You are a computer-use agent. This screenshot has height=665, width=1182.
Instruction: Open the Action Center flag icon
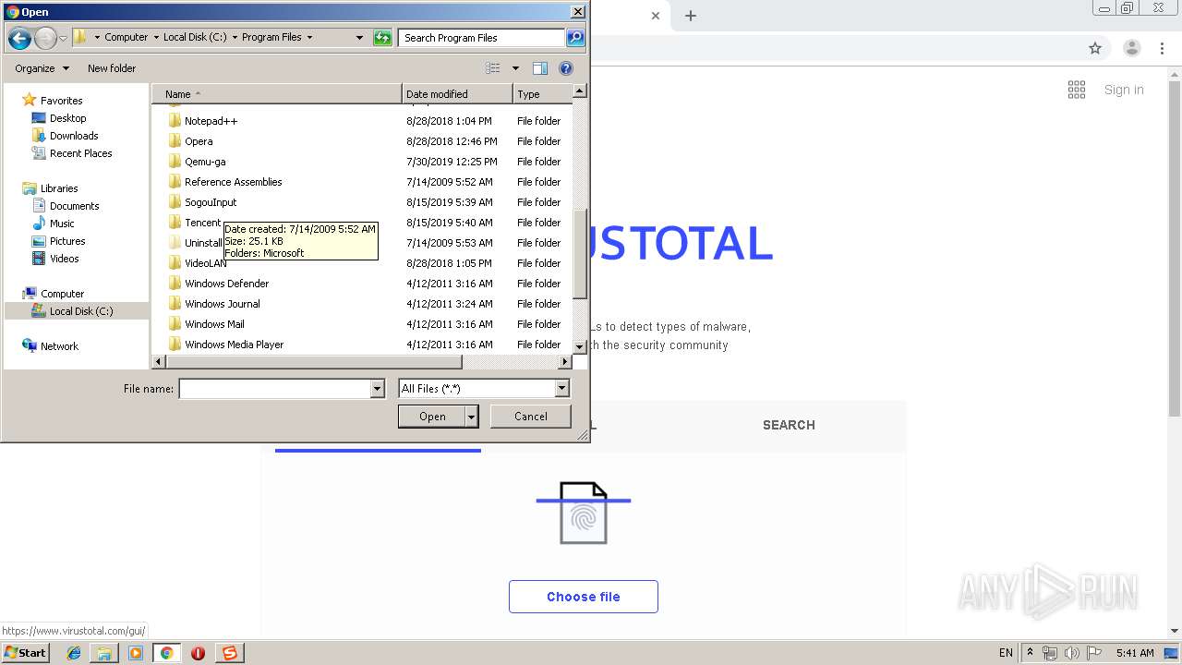click(x=1094, y=653)
